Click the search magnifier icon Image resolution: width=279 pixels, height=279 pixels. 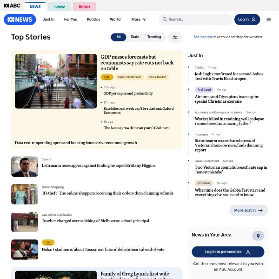pyautogui.click(x=164, y=20)
